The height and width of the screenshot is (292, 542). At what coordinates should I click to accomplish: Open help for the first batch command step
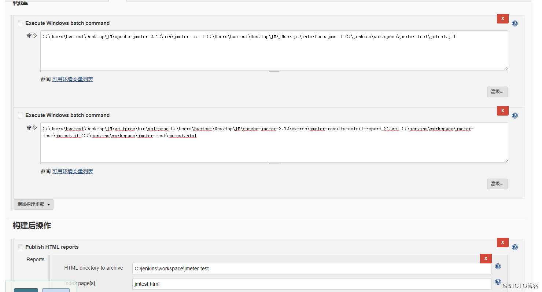coord(515,23)
